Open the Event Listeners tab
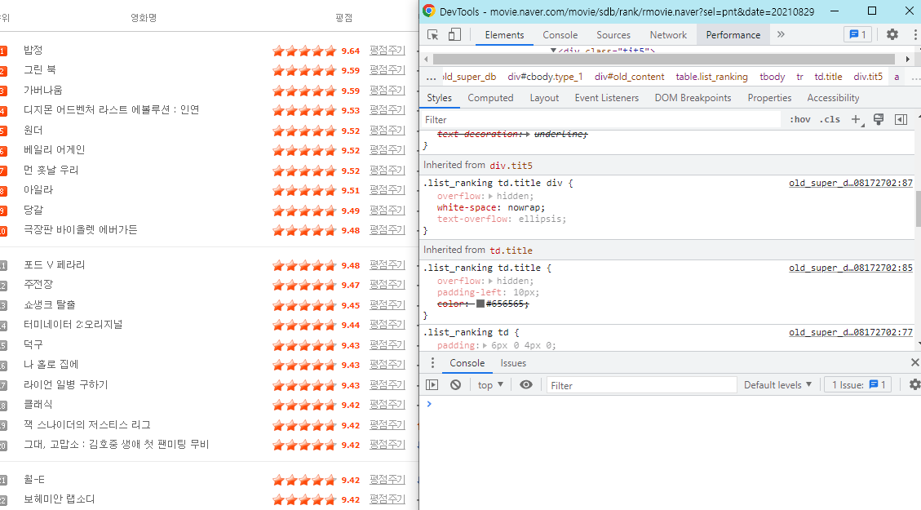The height and width of the screenshot is (510, 921). [x=606, y=98]
